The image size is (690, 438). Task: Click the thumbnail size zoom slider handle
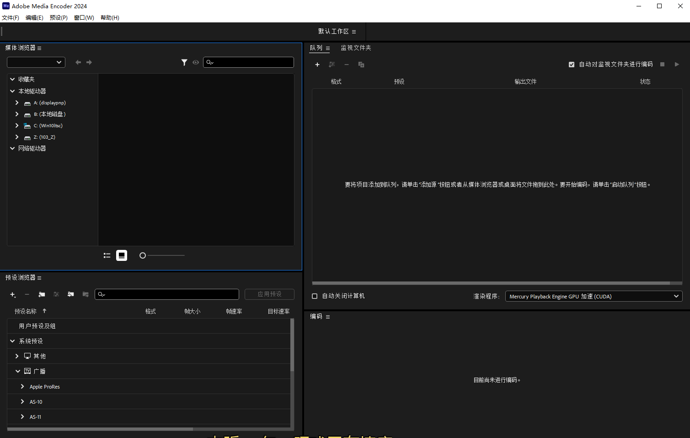click(143, 255)
